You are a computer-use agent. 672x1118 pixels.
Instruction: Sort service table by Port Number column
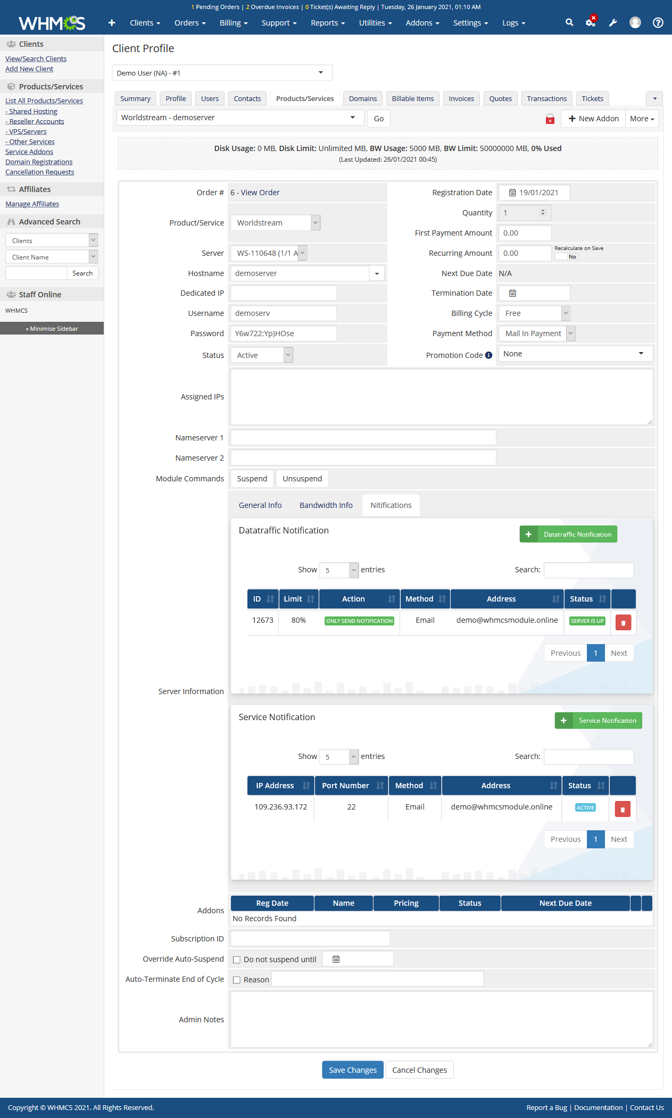351,786
